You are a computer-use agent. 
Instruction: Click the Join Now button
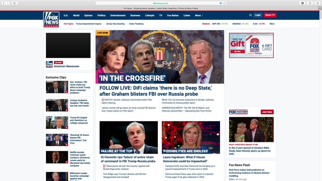[267, 112]
